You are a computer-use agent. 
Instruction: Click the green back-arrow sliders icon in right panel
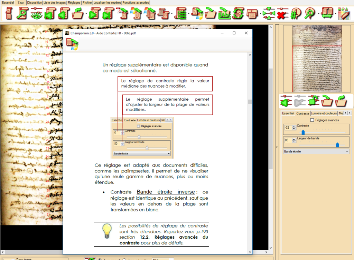[286, 101]
